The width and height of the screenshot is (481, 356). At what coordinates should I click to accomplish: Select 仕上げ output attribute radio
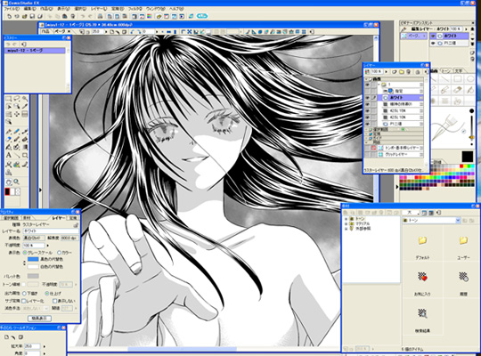pyautogui.click(x=47, y=294)
